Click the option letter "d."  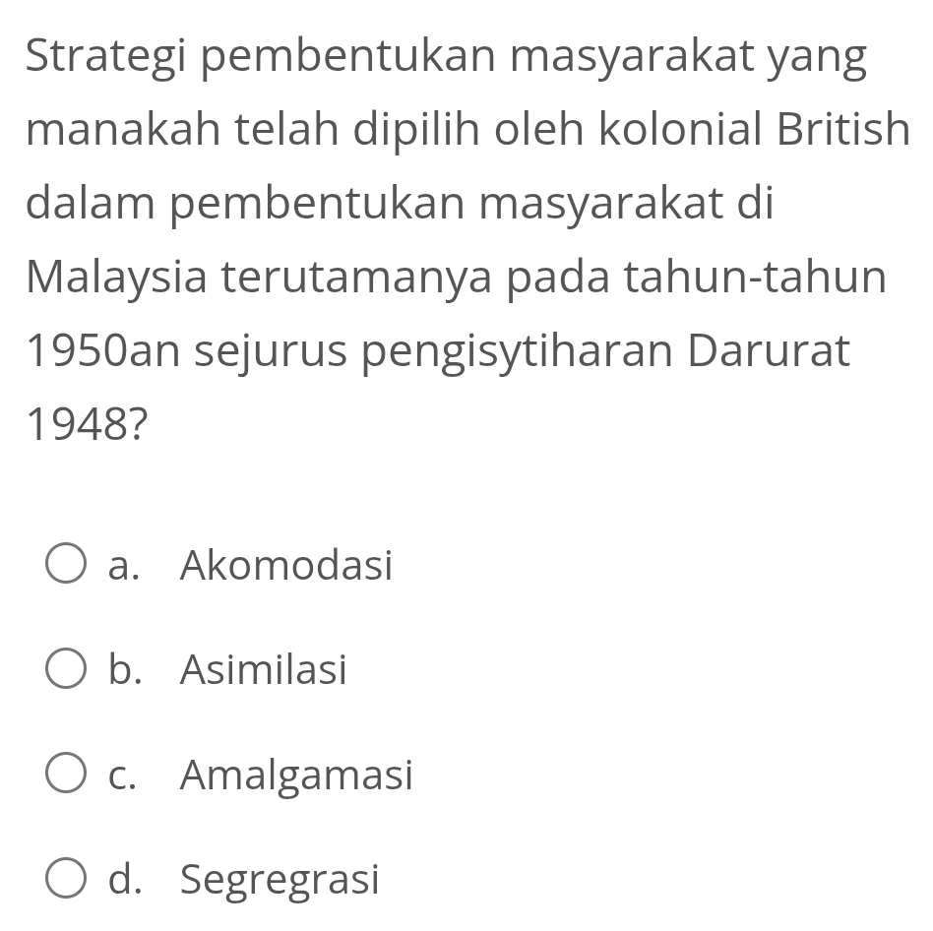coord(124,878)
